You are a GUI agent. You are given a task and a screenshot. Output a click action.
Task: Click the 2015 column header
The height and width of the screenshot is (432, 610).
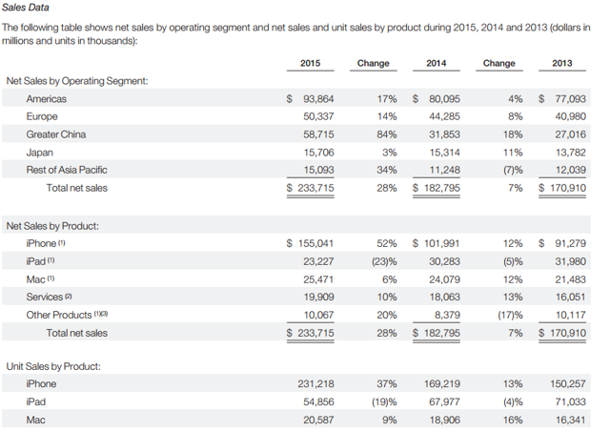coord(310,63)
